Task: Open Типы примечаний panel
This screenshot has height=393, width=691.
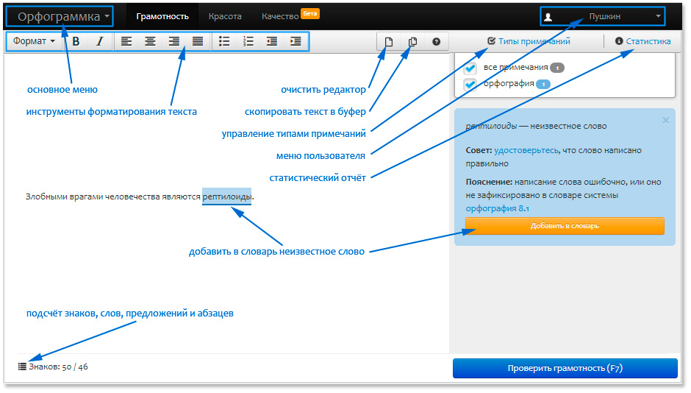Action: pyautogui.click(x=529, y=41)
